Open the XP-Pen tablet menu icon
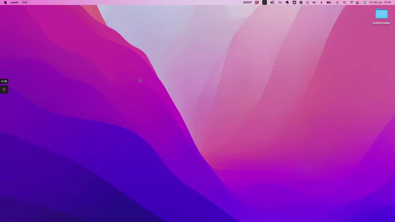 (x=264, y=2)
